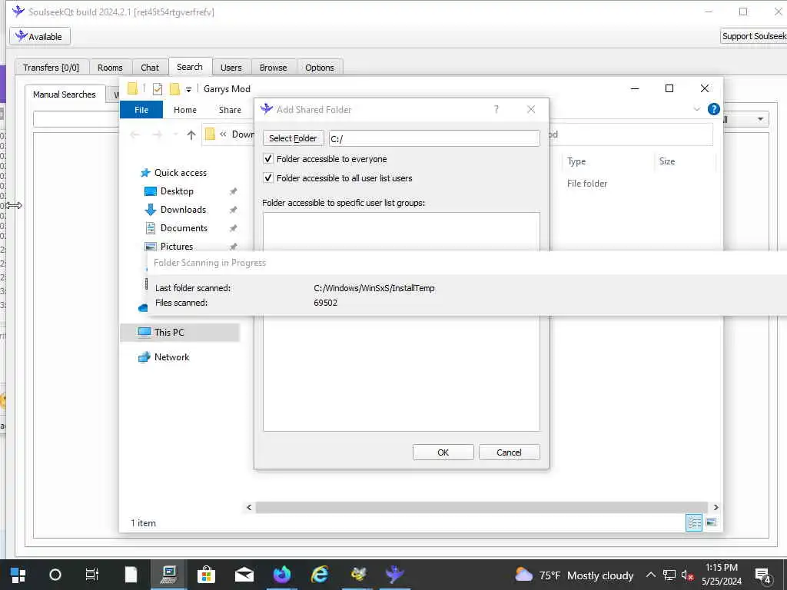Switch Explorer to details view icon

click(x=694, y=522)
